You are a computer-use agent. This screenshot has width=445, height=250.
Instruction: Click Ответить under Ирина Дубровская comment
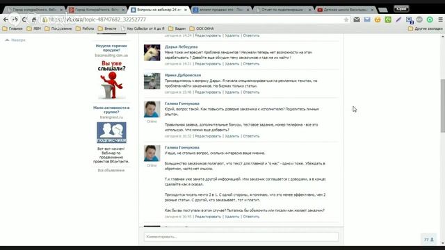click(x=251, y=92)
